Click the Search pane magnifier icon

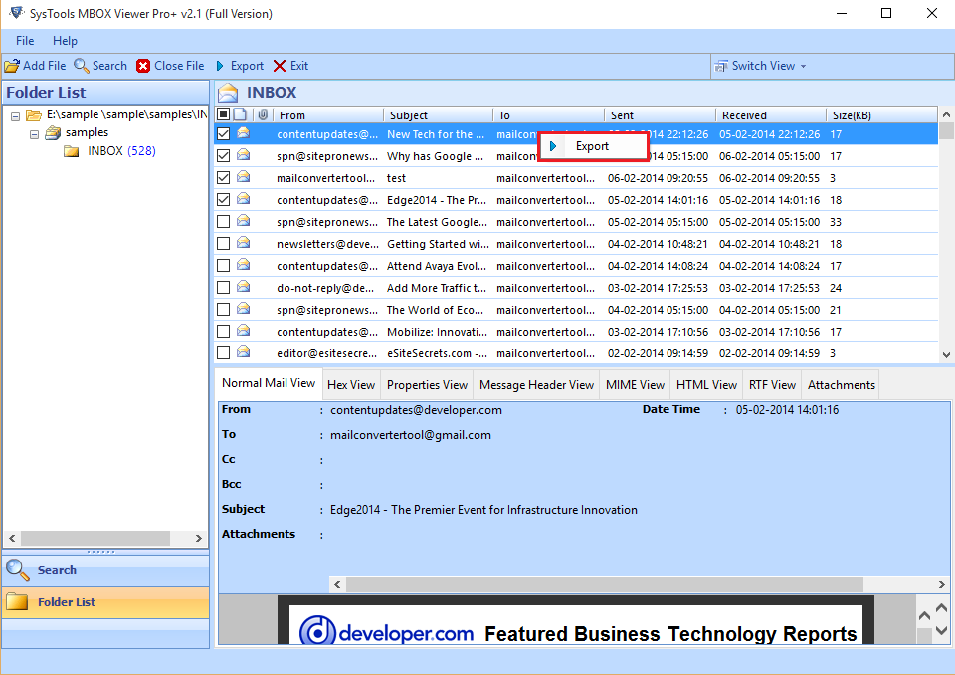pyautogui.click(x=17, y=570)
